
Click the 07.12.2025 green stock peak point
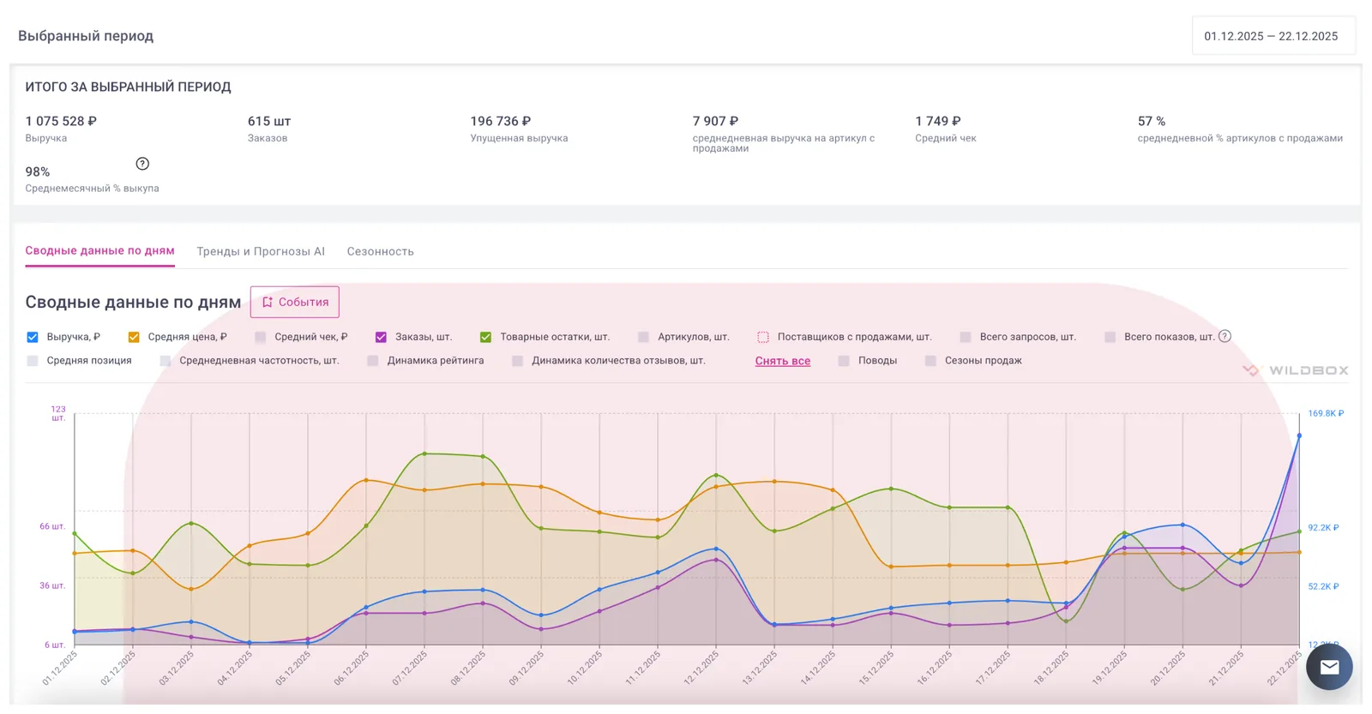click(424, 453)
